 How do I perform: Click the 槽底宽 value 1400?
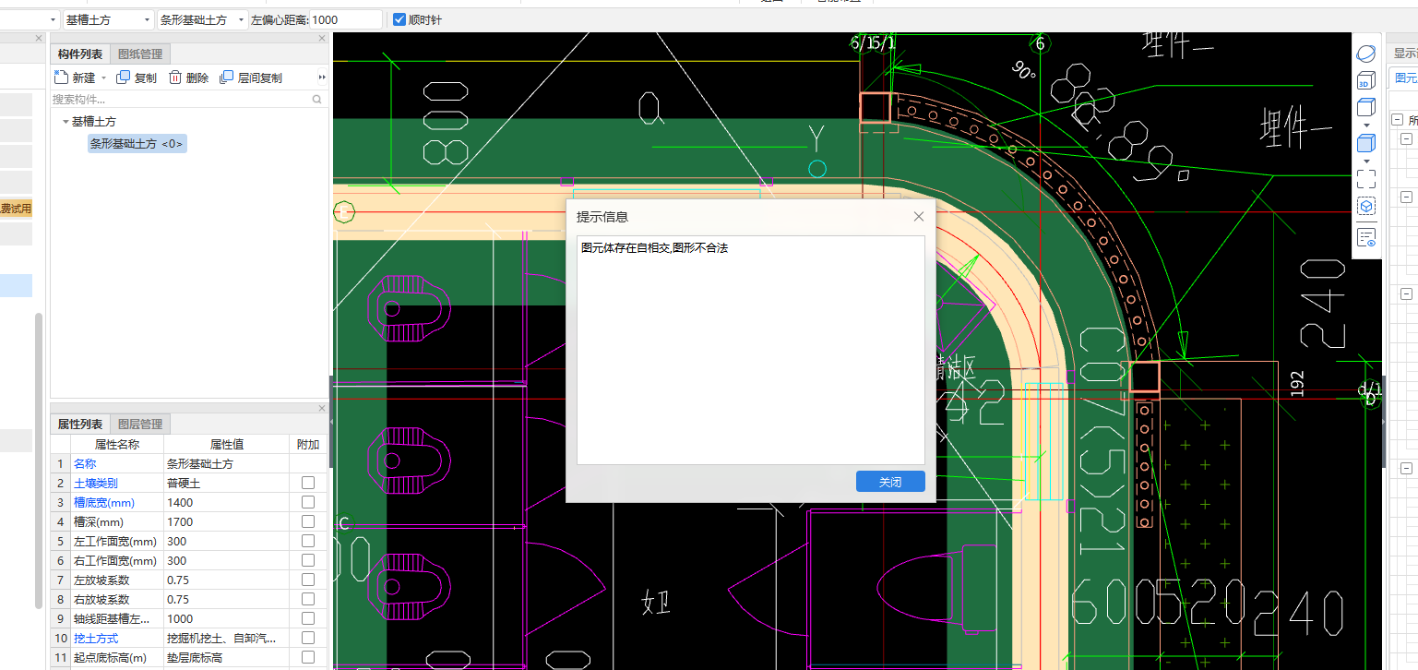226,502
